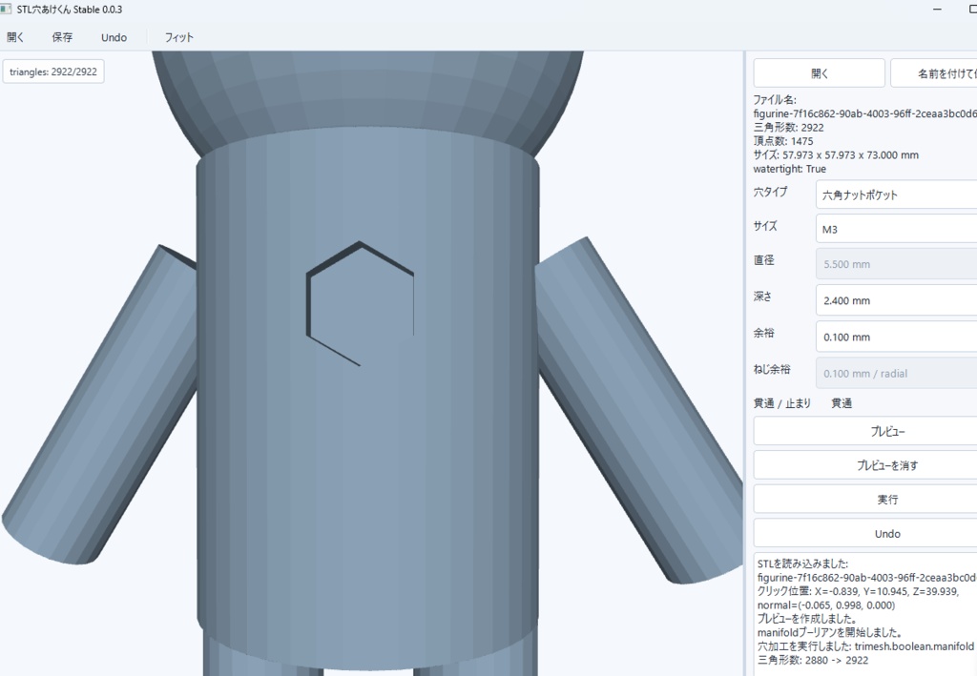Click the triangles: 2922/2922 counter label
Image resolution: width=977 pixels, height=676 pixels.
click(x=53, y=72)
